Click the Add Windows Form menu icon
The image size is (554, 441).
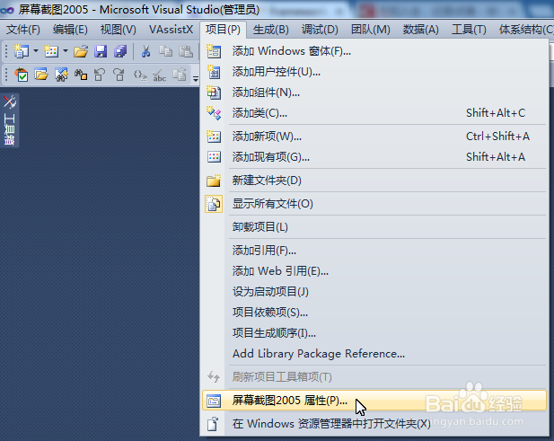pos(214,51)
